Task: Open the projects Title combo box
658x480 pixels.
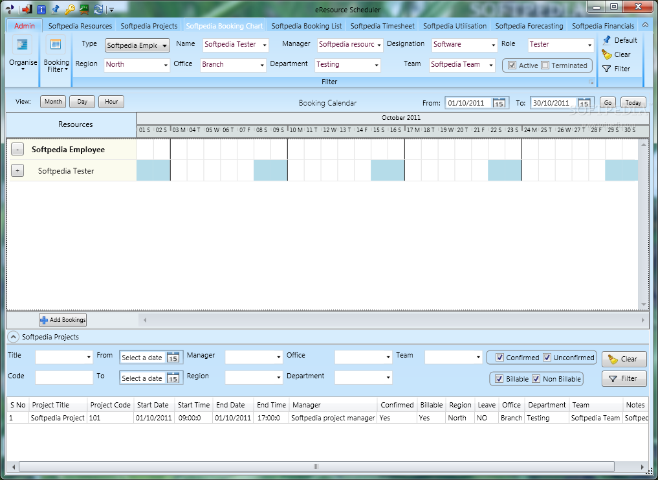Action: pos(64,357)
